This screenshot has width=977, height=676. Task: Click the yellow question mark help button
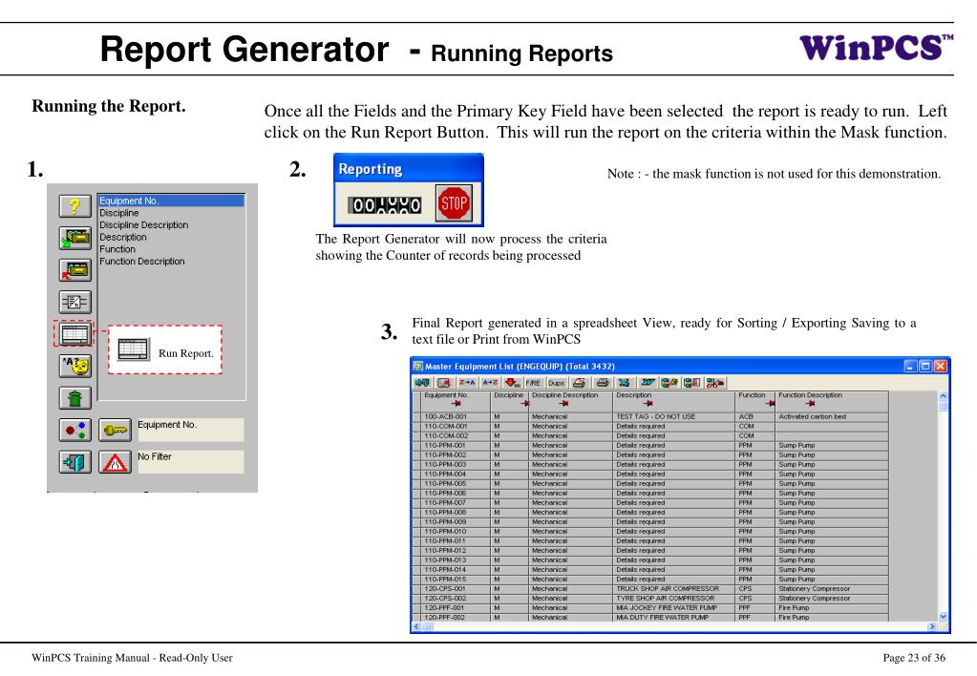tap(74, 205)
